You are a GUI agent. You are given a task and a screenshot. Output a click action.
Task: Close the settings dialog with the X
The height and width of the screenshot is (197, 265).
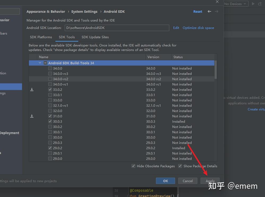coord(217,2)
